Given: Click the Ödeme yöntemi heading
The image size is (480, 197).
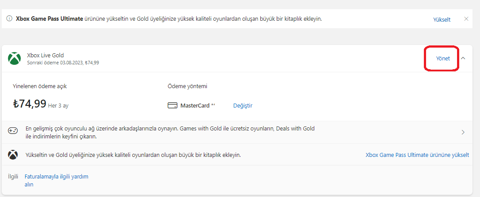Looking at the screenshot, I should click(187, 86).
